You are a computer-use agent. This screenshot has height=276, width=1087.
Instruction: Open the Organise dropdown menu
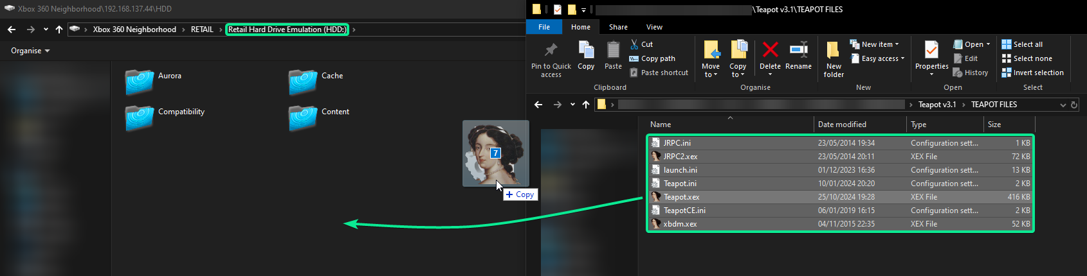pos(30,51)
